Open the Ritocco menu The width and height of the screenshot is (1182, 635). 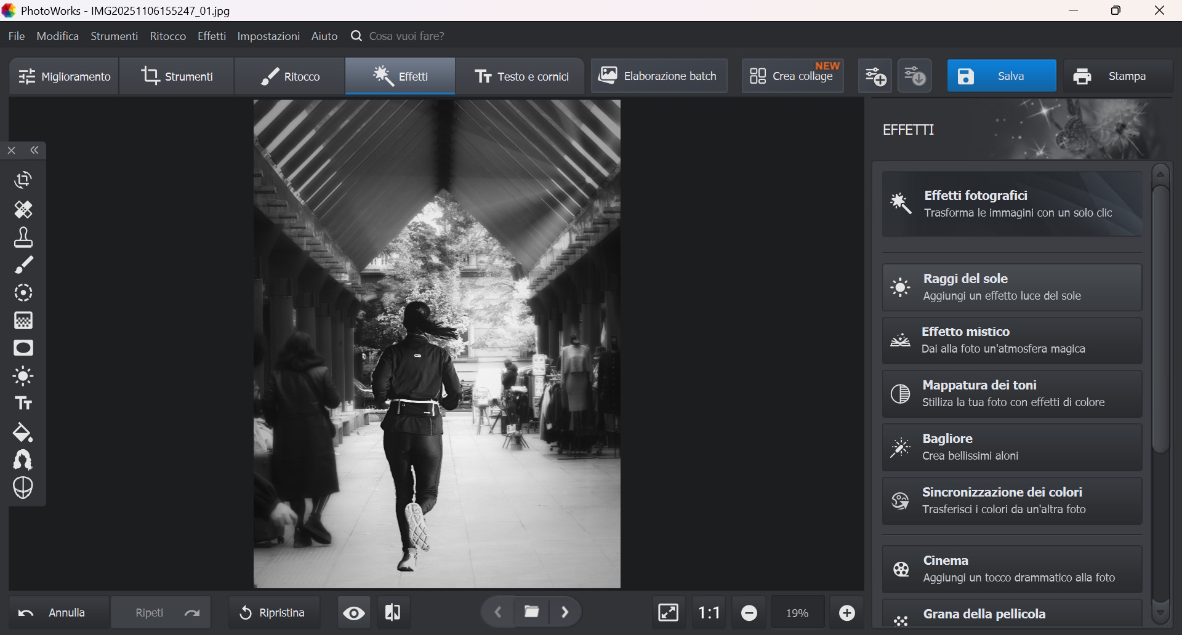tap(167, 36)
